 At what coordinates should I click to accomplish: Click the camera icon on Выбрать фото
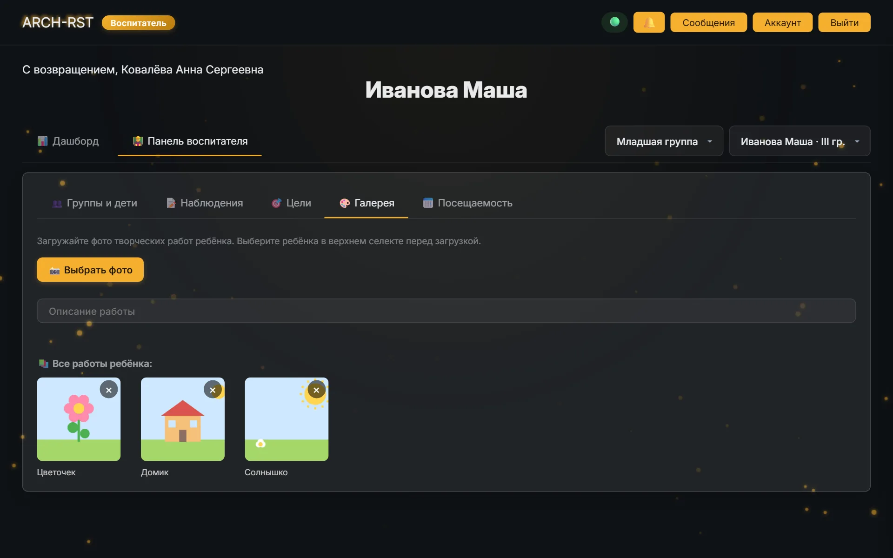point(55,271)
